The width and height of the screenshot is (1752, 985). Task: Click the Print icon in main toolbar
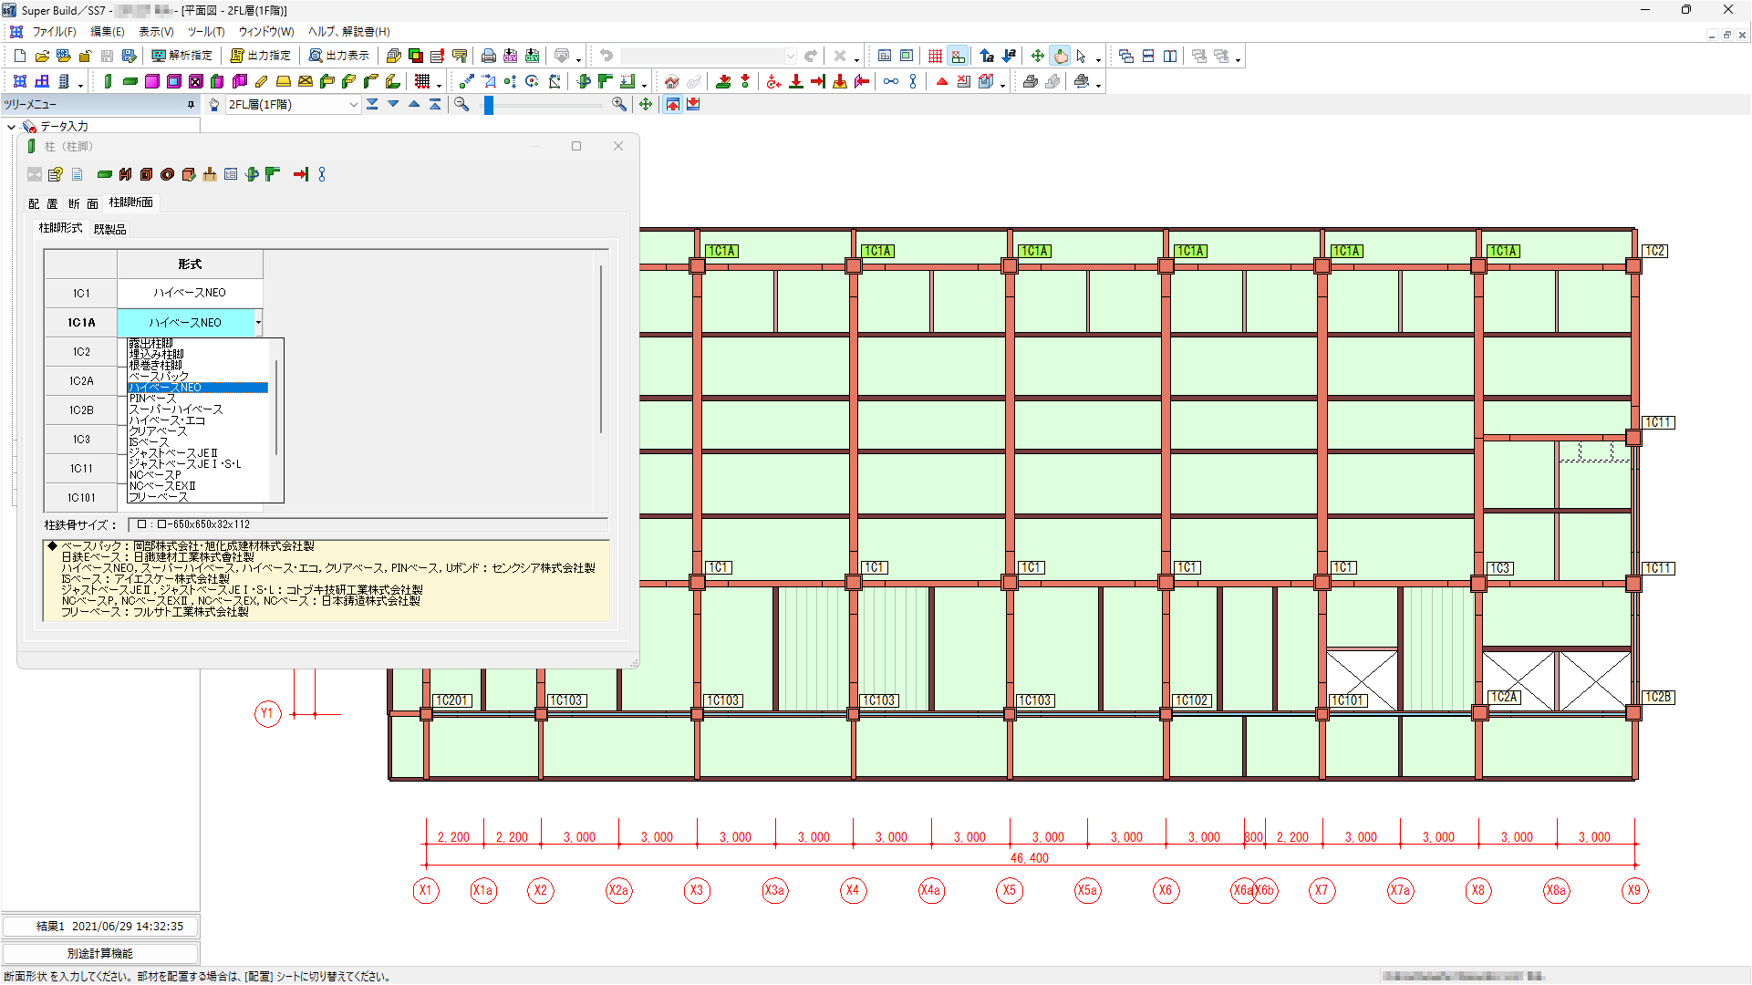(489, 56)
